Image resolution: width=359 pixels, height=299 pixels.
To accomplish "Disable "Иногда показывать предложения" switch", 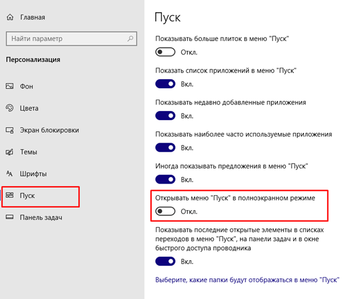I will [x=166, y=179].
